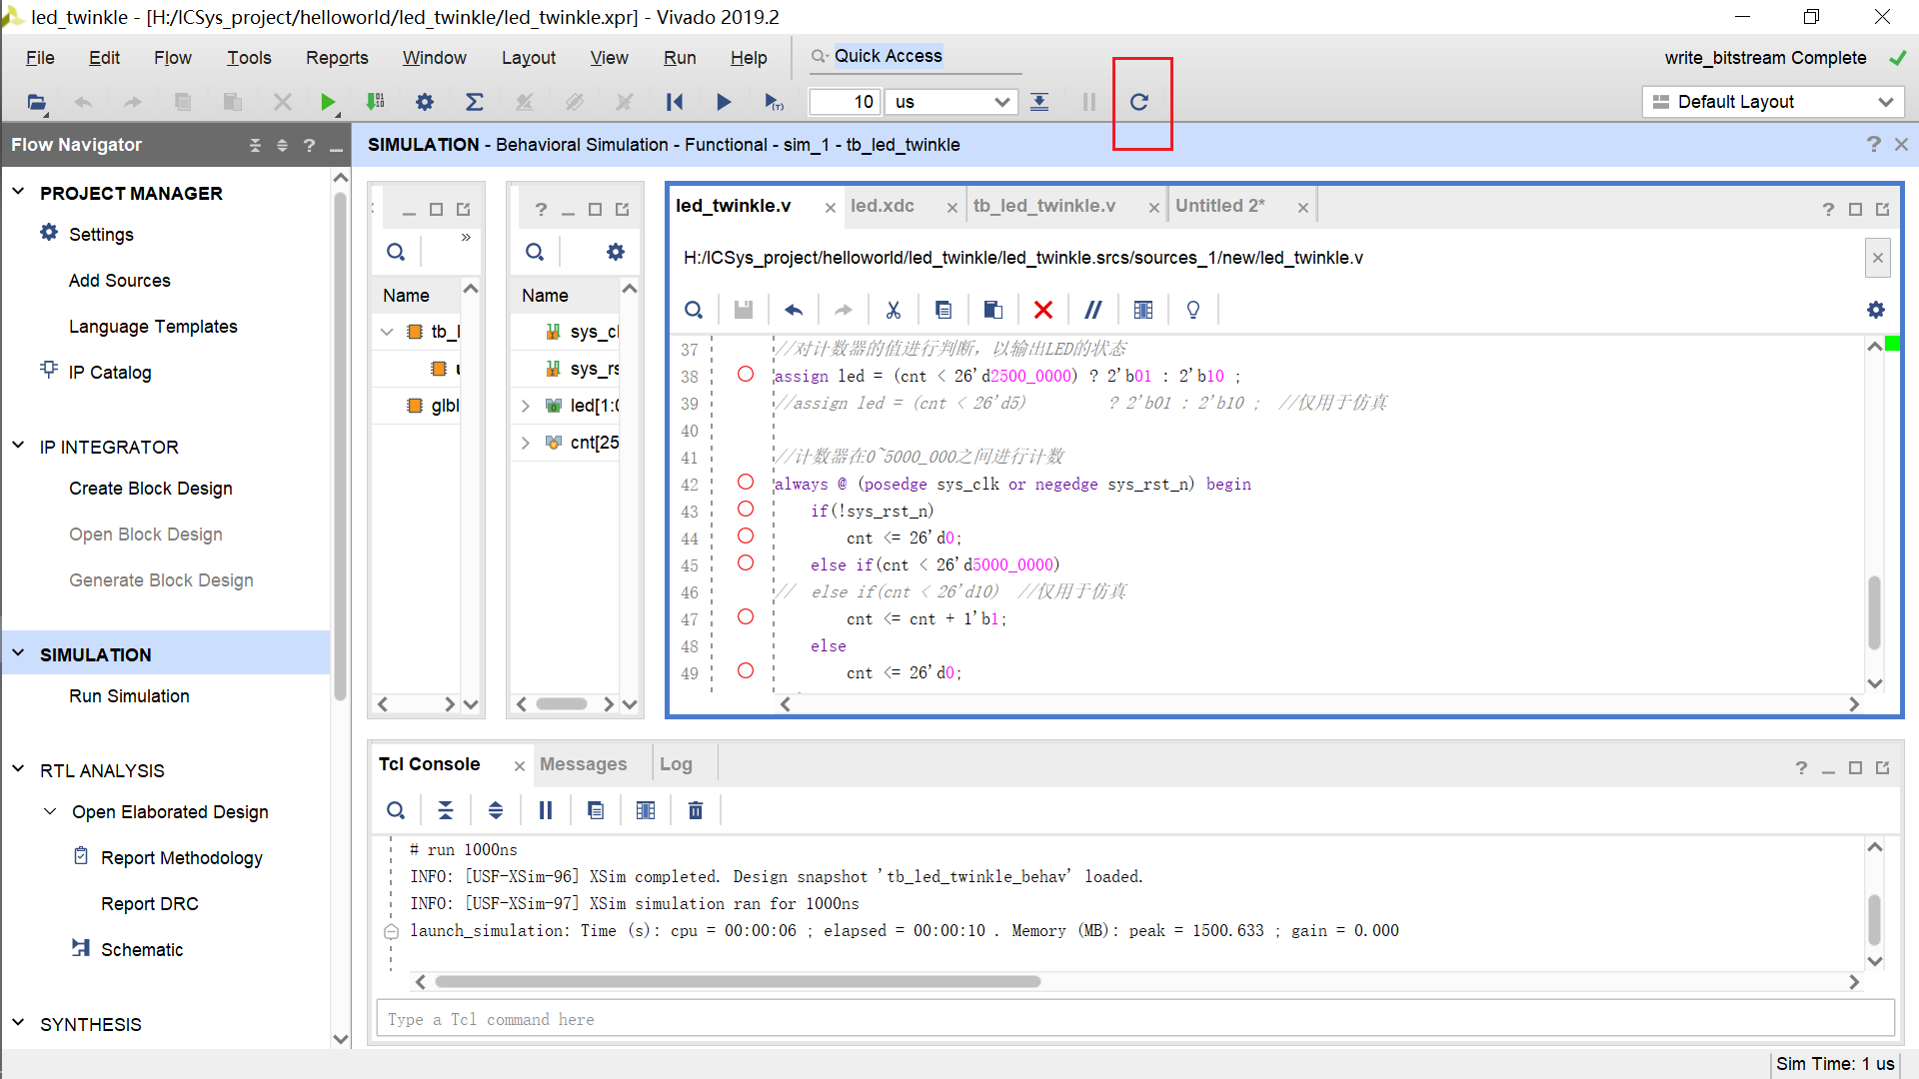Click red Delete X in editor toolbar
Viewport: 1919px width, 1079px height.
coord(1043,310)
